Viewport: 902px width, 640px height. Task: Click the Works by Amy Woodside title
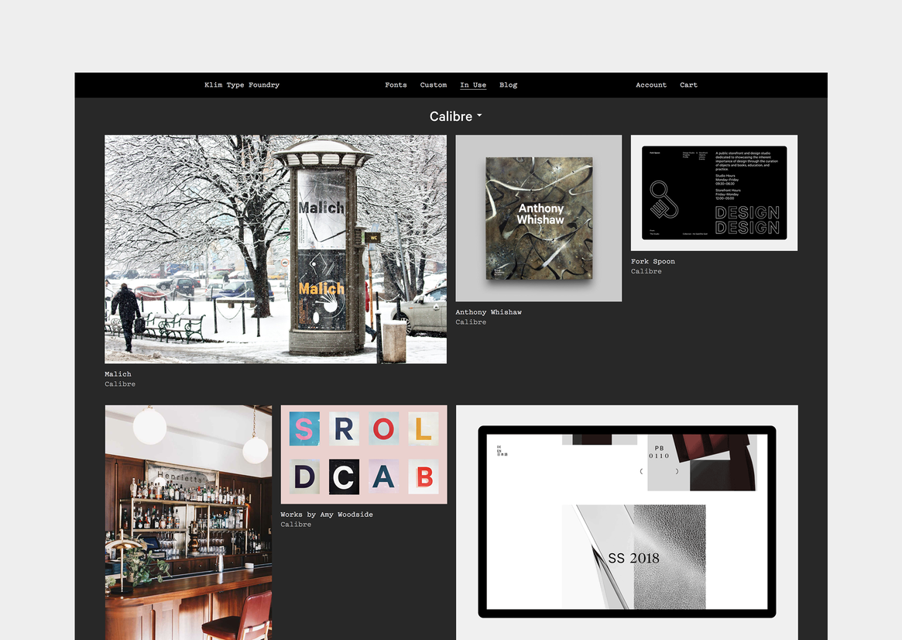[327, 514]
